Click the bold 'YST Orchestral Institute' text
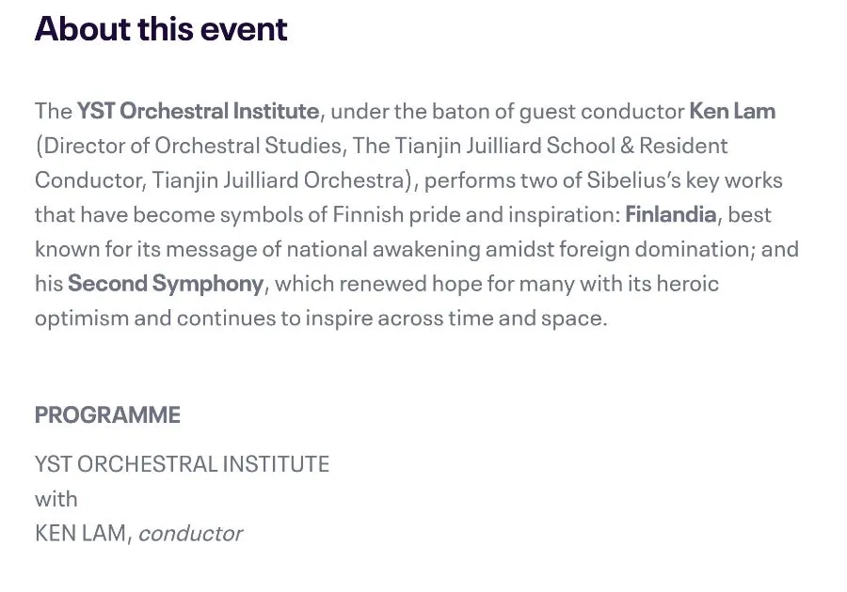Viewport: 847px width, 592px height. point(198,111)
